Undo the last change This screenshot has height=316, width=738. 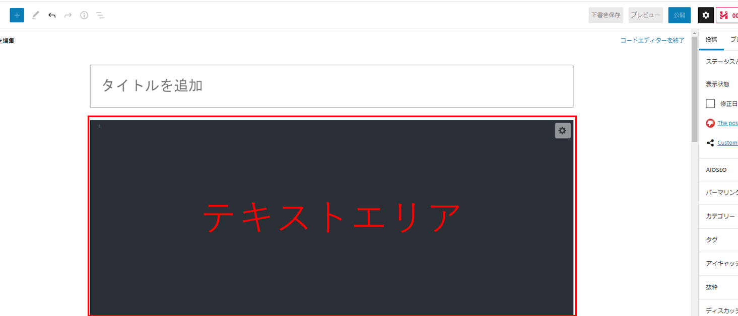[x=52, y=15]
